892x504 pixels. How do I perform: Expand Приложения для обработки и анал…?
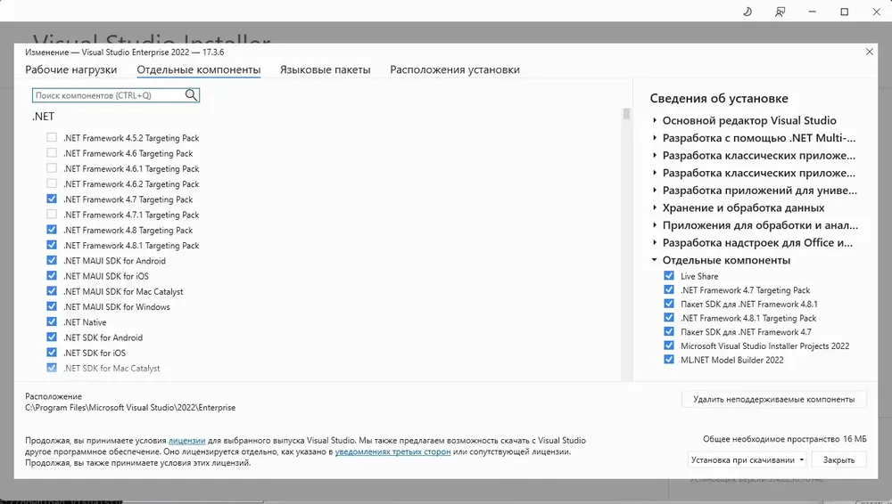point(655,225)
